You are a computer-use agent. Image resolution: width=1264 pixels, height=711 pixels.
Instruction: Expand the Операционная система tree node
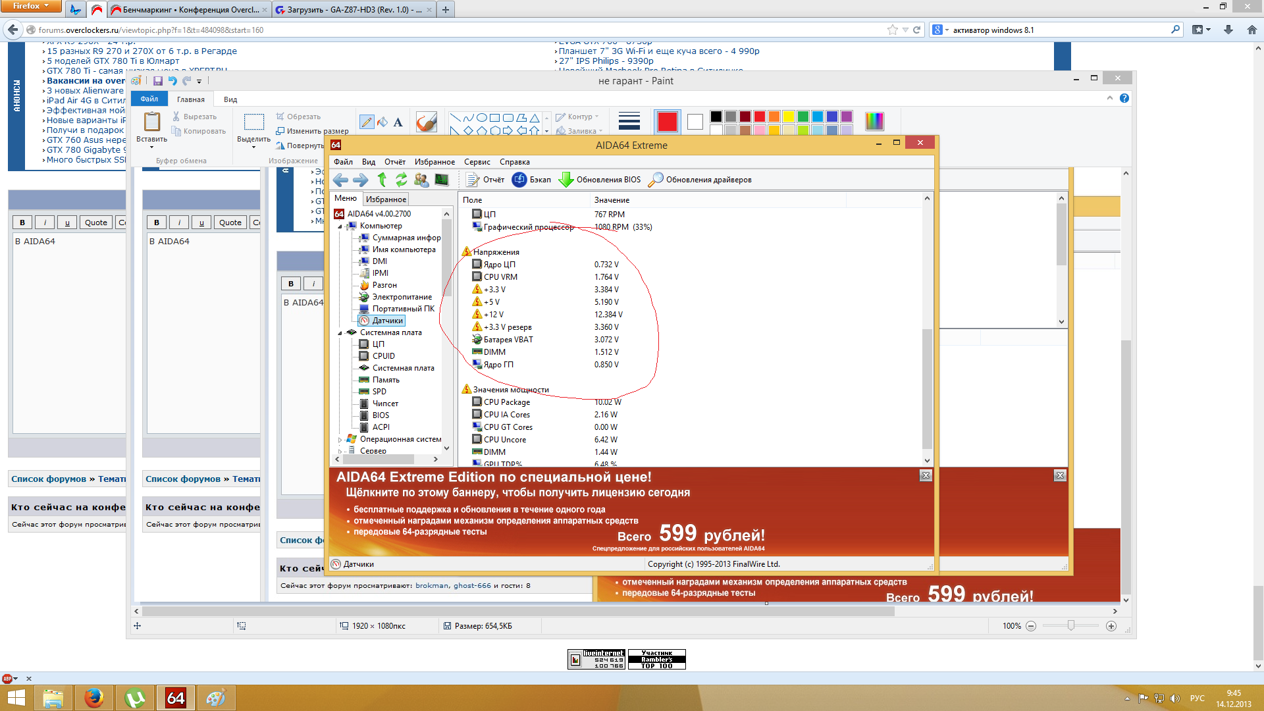click(x=340, y=440)
